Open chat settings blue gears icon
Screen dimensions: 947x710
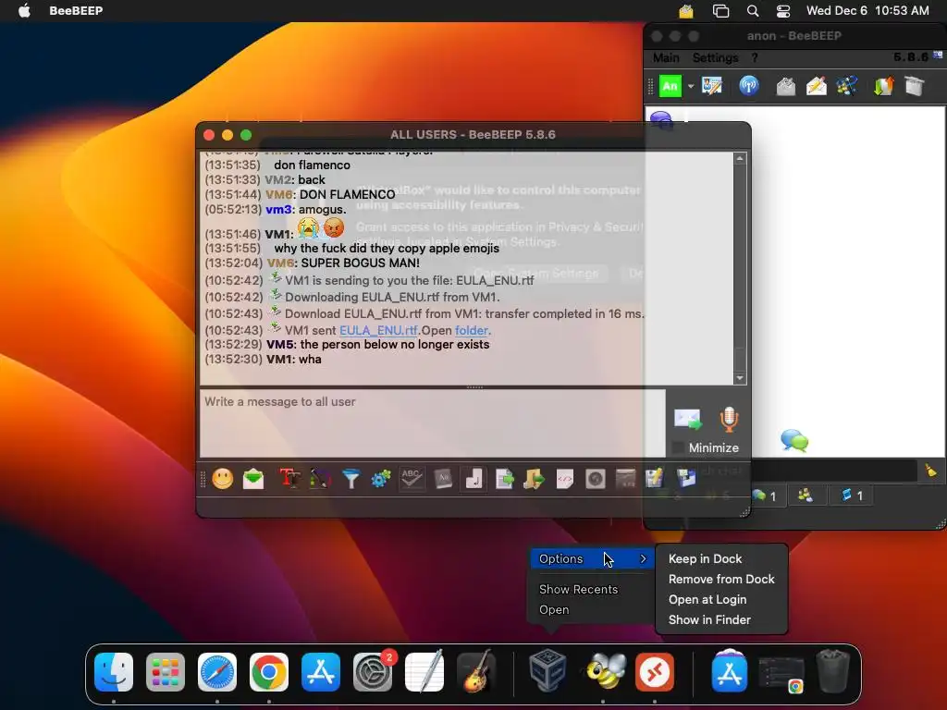[x=381, y=480]
